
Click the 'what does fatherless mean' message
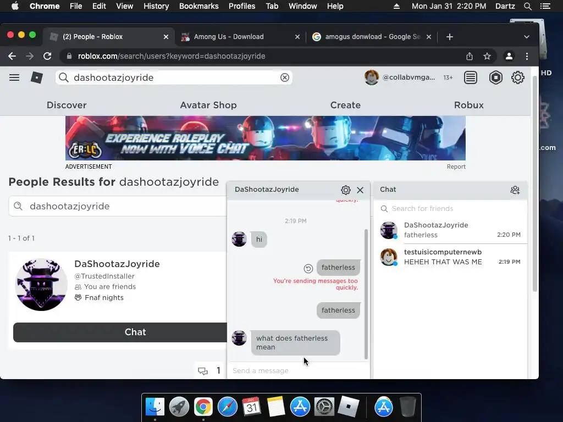tap(295, 343)
